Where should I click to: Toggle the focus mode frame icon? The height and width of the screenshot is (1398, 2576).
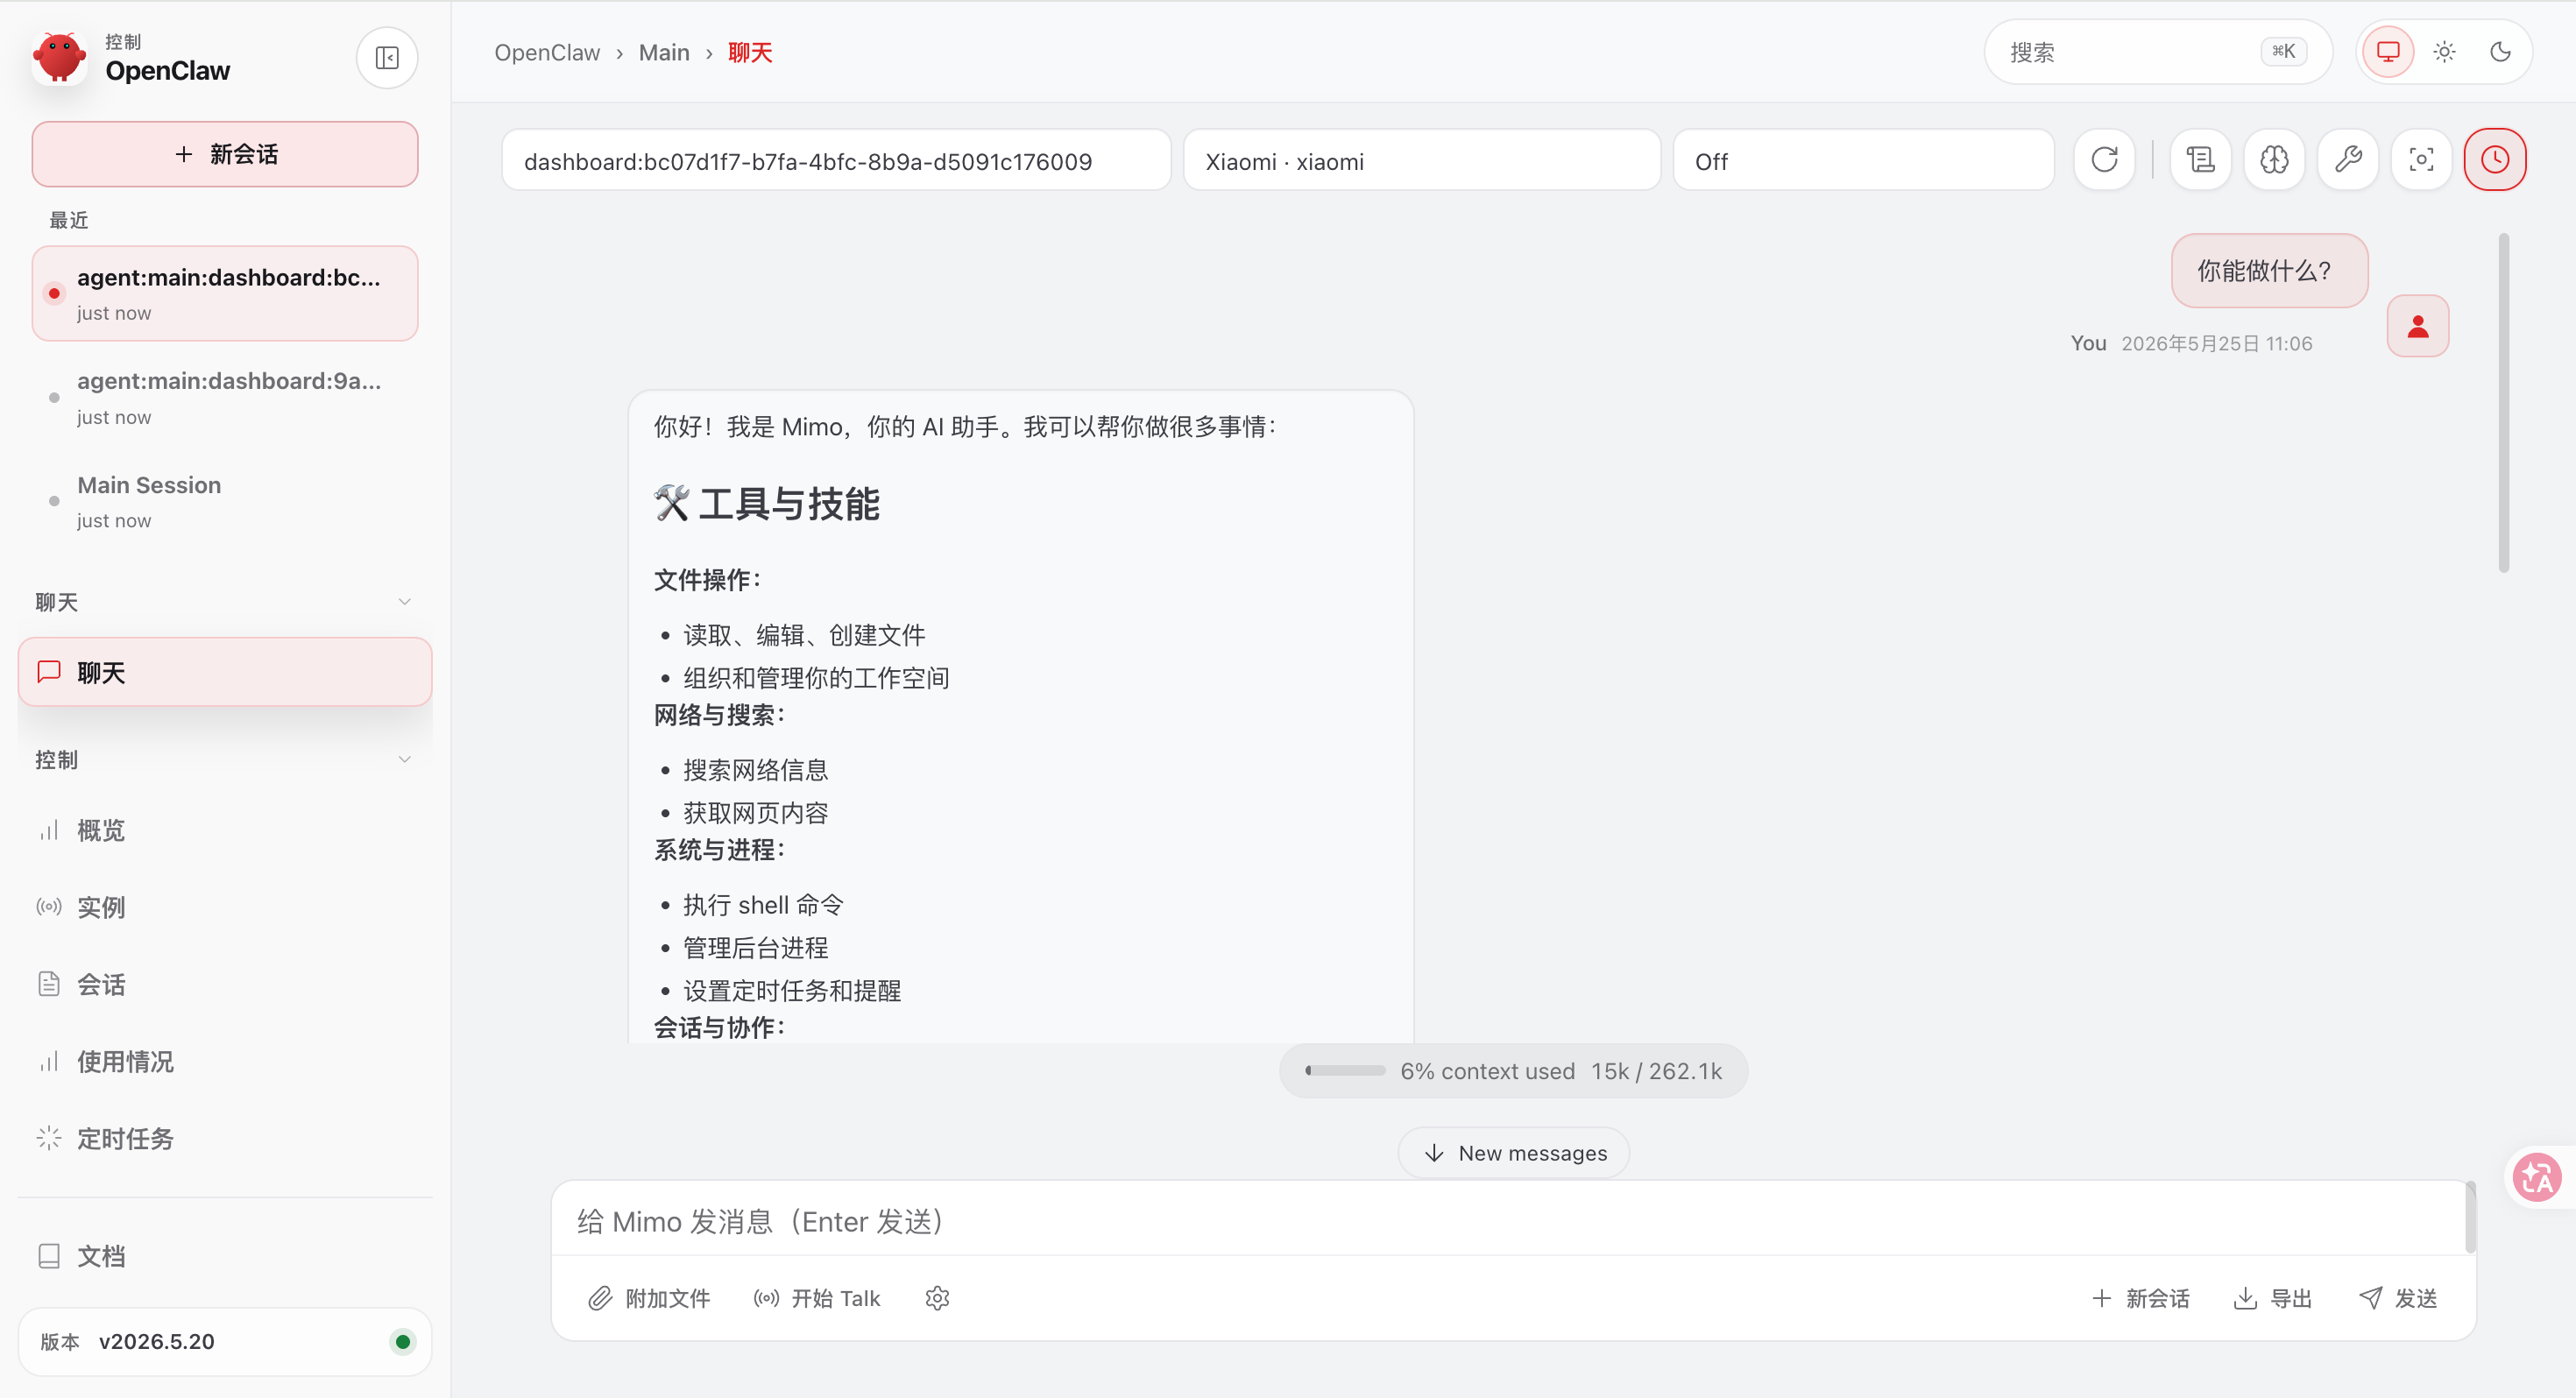pyautogui.click(x=2421, y=160)
